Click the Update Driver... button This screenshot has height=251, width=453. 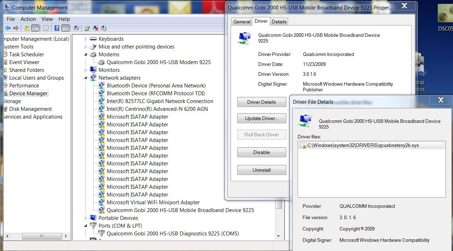pos(262,118)
